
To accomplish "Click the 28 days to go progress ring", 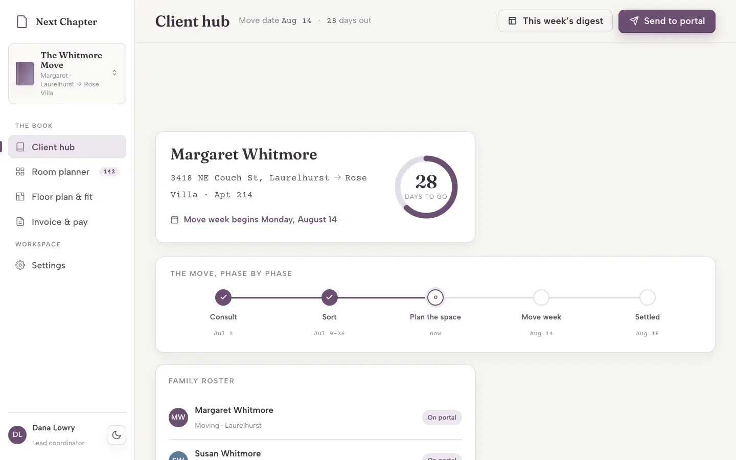I will click(x=426, y=187).
